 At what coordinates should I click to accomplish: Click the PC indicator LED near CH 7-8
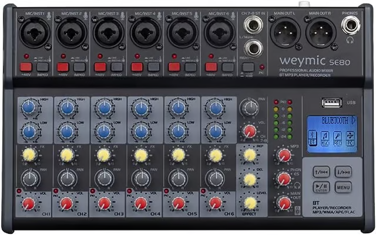[262, 67]
